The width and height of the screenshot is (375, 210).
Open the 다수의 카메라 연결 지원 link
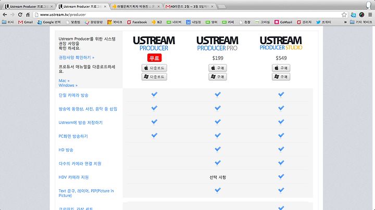tap(80, 163)
